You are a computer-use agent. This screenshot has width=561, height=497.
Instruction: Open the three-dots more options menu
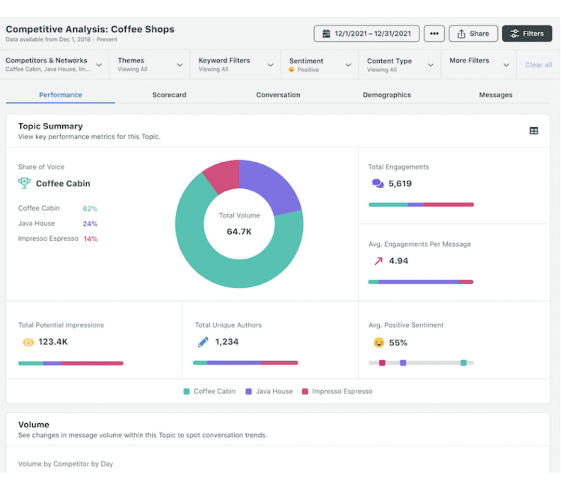(x=434, y=34)
